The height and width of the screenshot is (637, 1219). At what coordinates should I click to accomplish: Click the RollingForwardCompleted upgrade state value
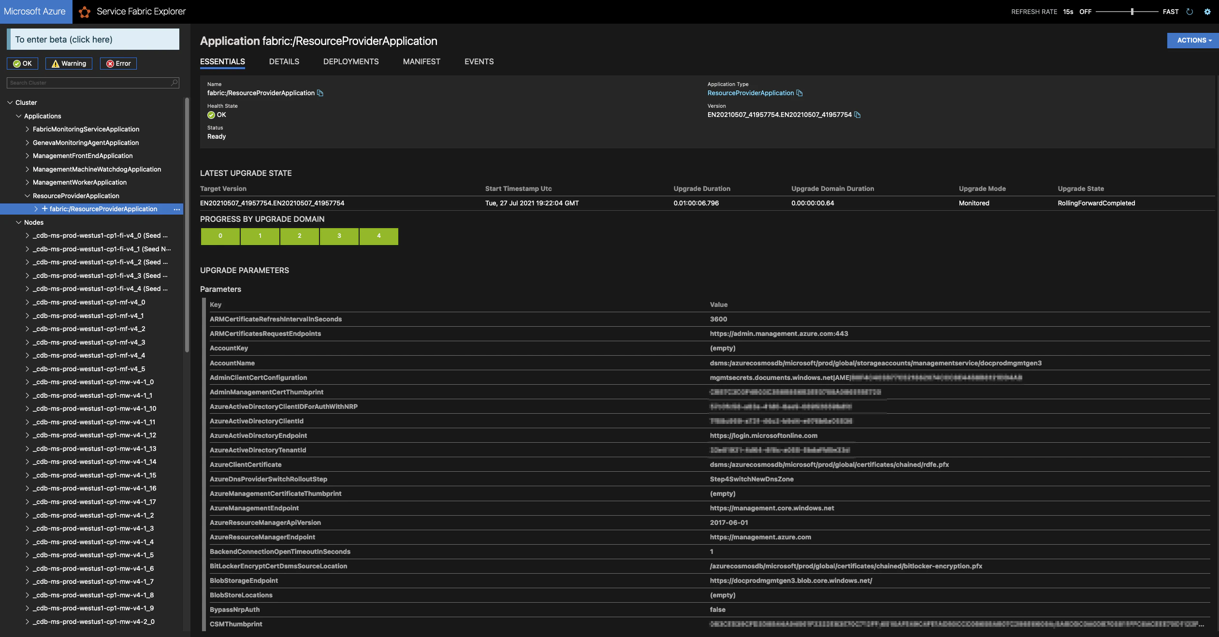pos(1096,203)
